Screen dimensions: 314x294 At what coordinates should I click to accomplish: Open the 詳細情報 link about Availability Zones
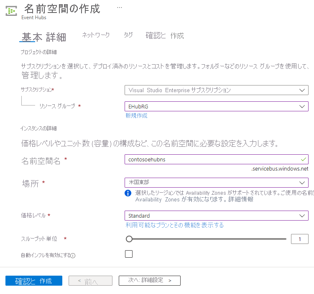[241, 199]
